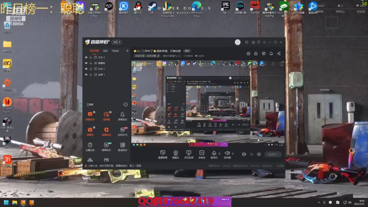Toggle visibility of 弹幕秀 layer

(x=86, y=63)
